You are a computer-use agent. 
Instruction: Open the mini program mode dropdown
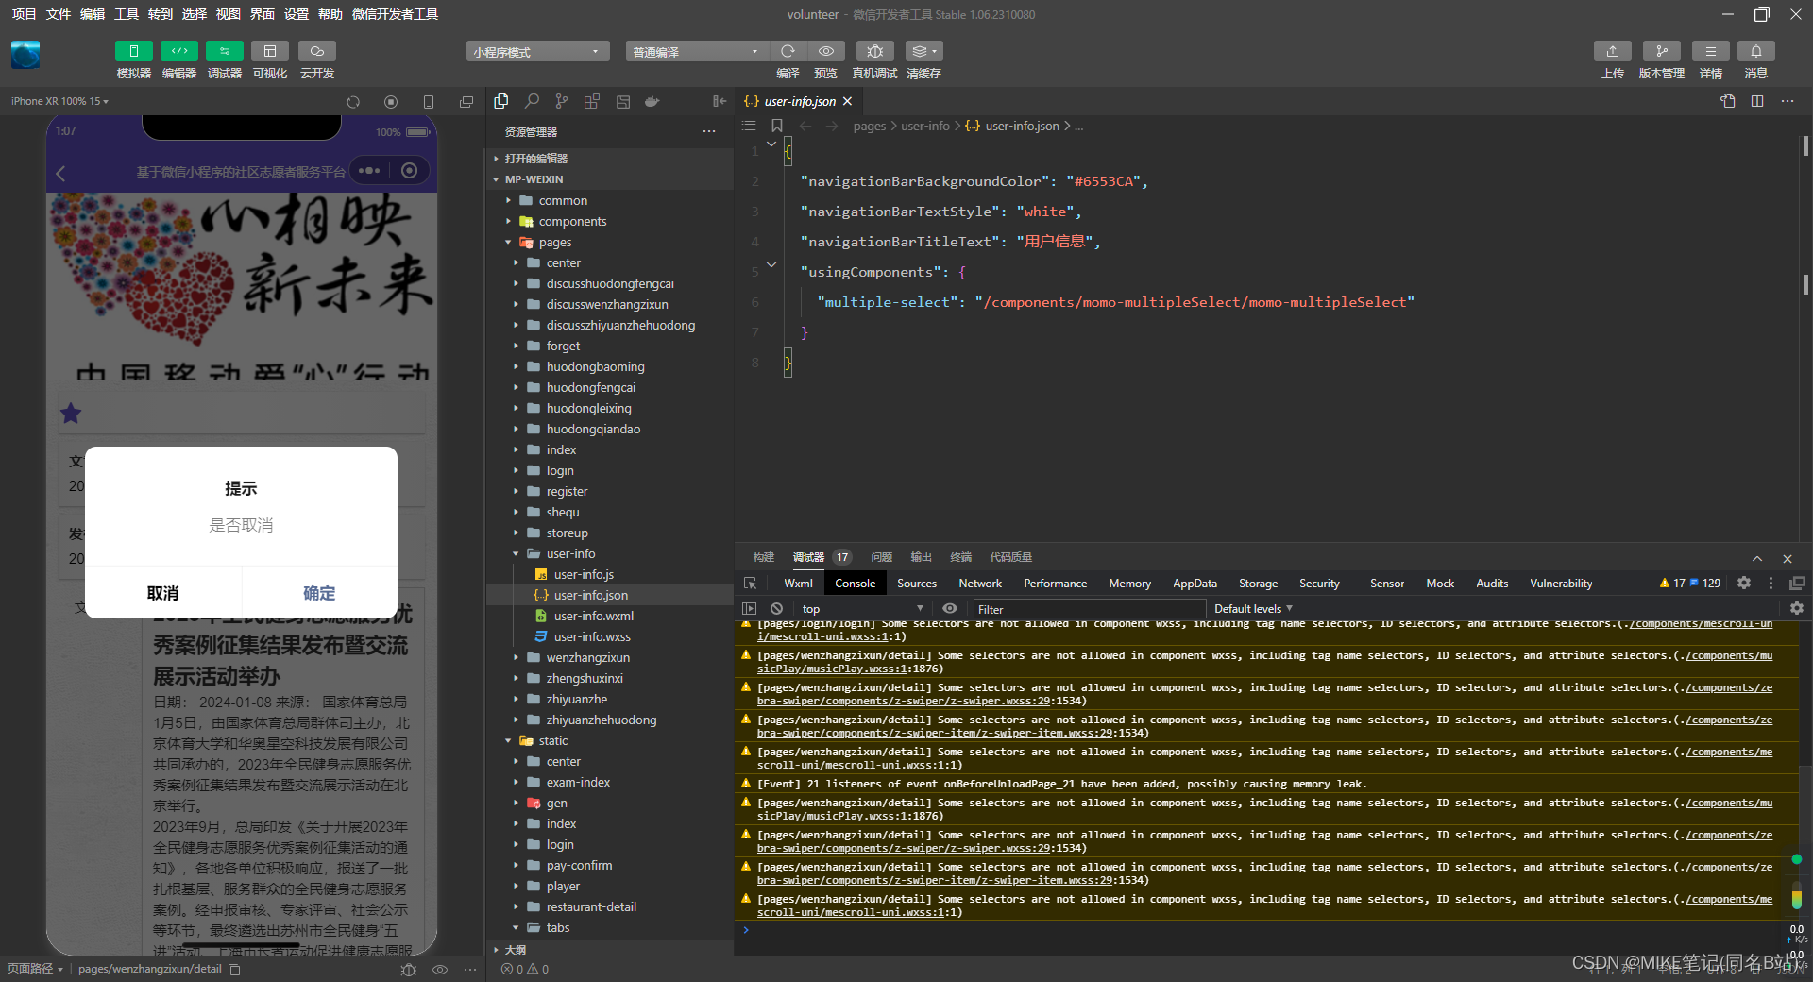(x=537, y=52)
